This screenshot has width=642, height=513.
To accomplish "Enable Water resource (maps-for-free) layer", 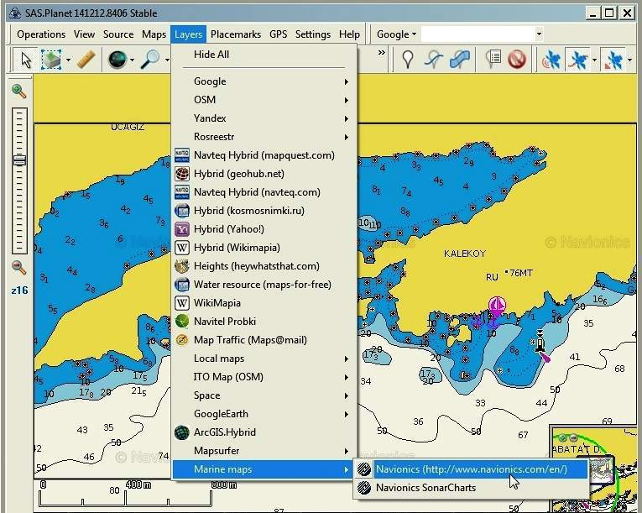I will [264, 285].
